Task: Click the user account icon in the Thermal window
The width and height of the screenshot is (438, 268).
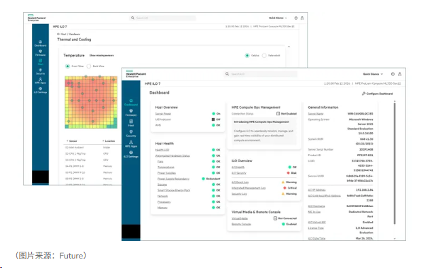Action: 302,18
